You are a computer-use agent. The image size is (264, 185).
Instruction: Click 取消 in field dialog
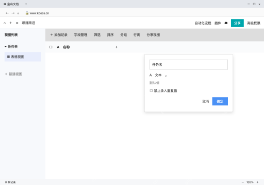pos(206,101)
